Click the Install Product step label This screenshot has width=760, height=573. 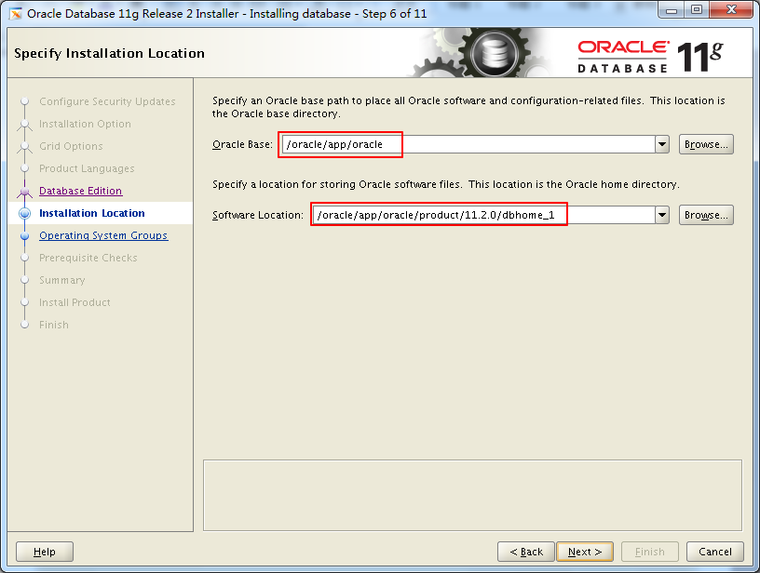click(75, 302)
